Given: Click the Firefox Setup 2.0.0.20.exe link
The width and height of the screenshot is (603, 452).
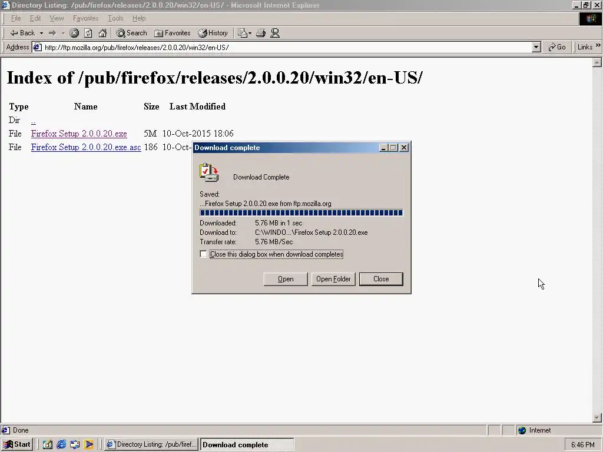Looking at the screenshot, I should (79, 134).
